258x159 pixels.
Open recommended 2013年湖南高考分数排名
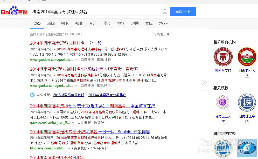[x=107, y=95]
